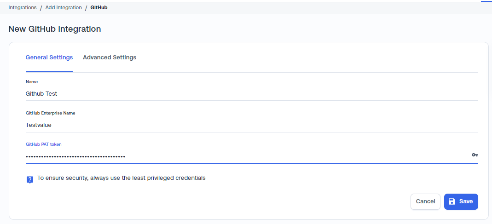Click the Name field label

coord(32,81)
